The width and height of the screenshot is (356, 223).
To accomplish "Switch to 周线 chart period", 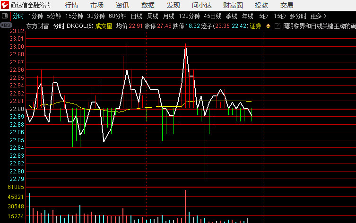I will 153,17.
